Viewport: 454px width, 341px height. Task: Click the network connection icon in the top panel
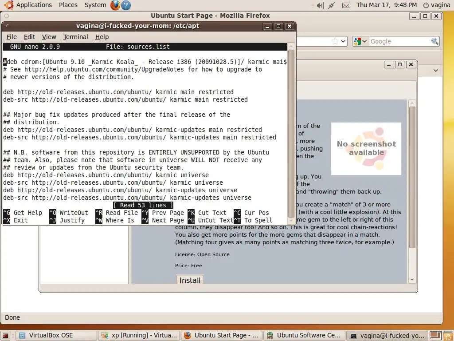[332, 5]
